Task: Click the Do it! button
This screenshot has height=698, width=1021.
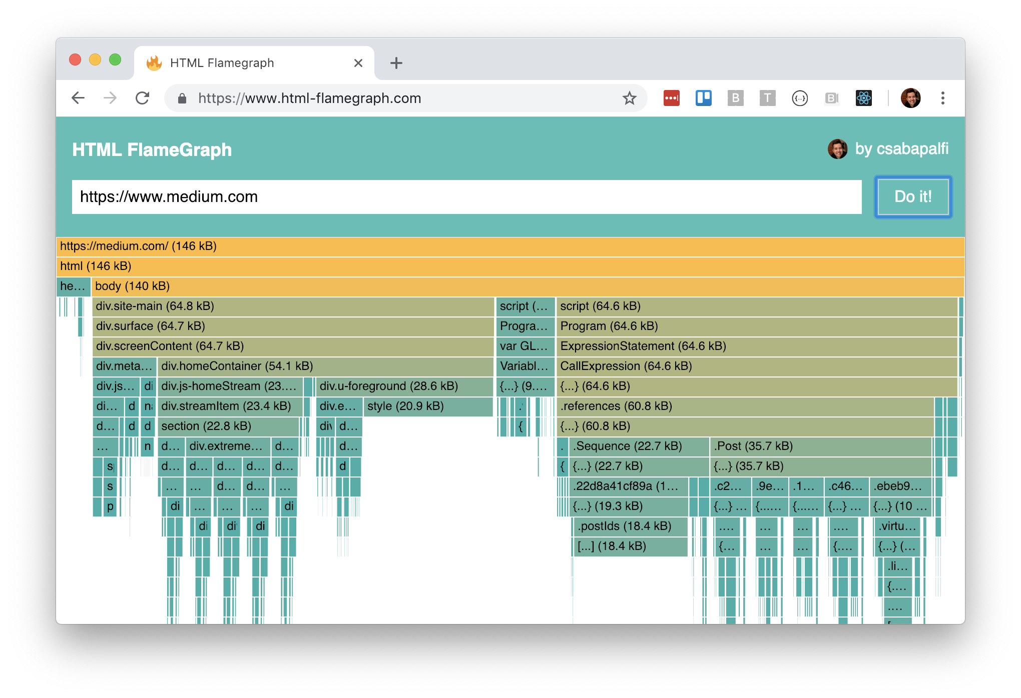Action: [x=913, y=196]
